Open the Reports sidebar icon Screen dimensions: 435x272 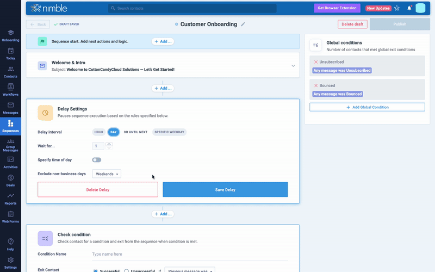[10, 198]
